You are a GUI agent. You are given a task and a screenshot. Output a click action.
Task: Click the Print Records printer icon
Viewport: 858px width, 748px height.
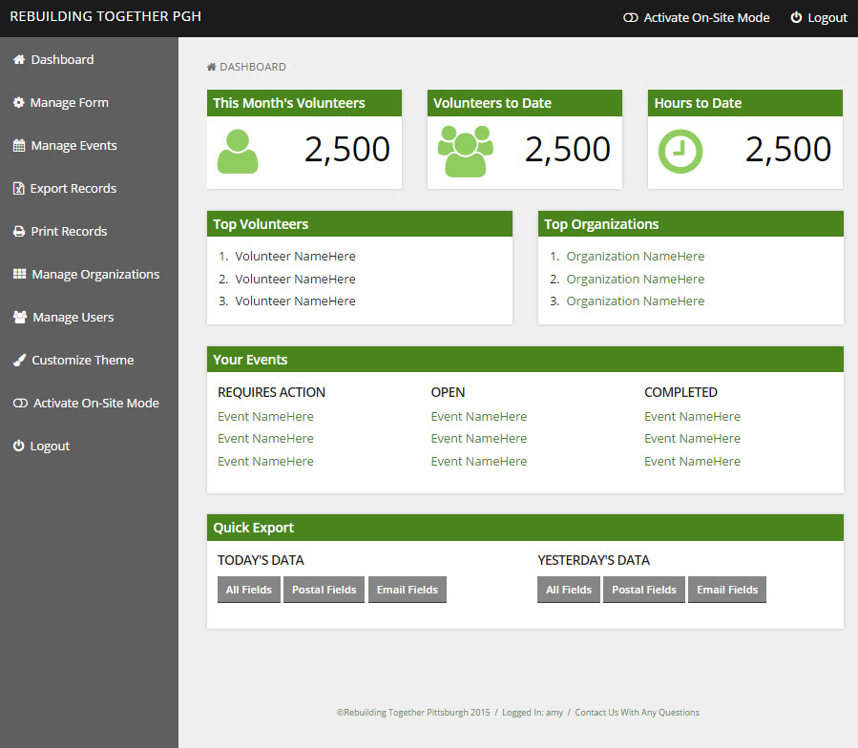tap(19, 232)
